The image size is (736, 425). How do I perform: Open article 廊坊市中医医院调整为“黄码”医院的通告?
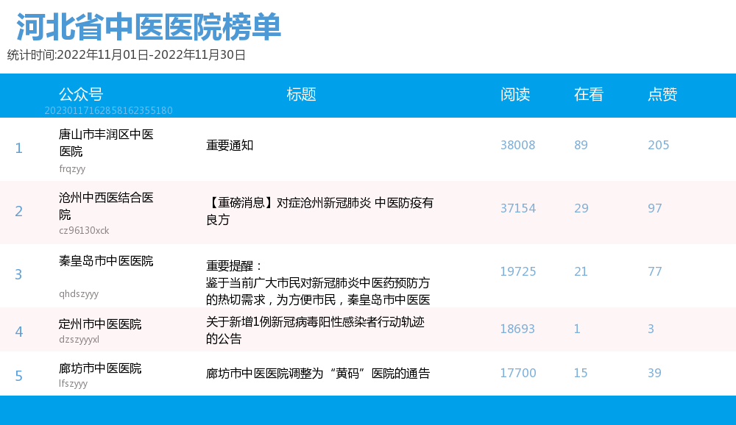coord(318,374)
